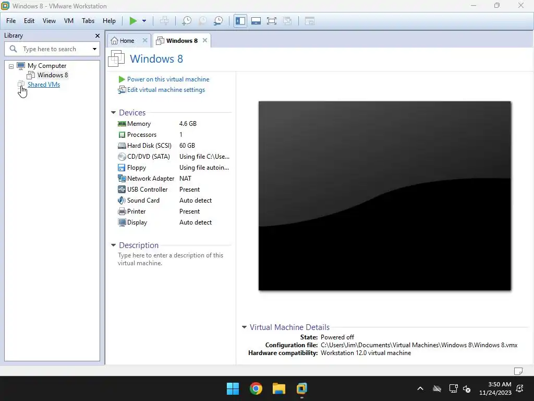Screen dimensions: 534x401
Task: Click the Processors device icon
Action: pyautogui.click(x=122, y=135)
